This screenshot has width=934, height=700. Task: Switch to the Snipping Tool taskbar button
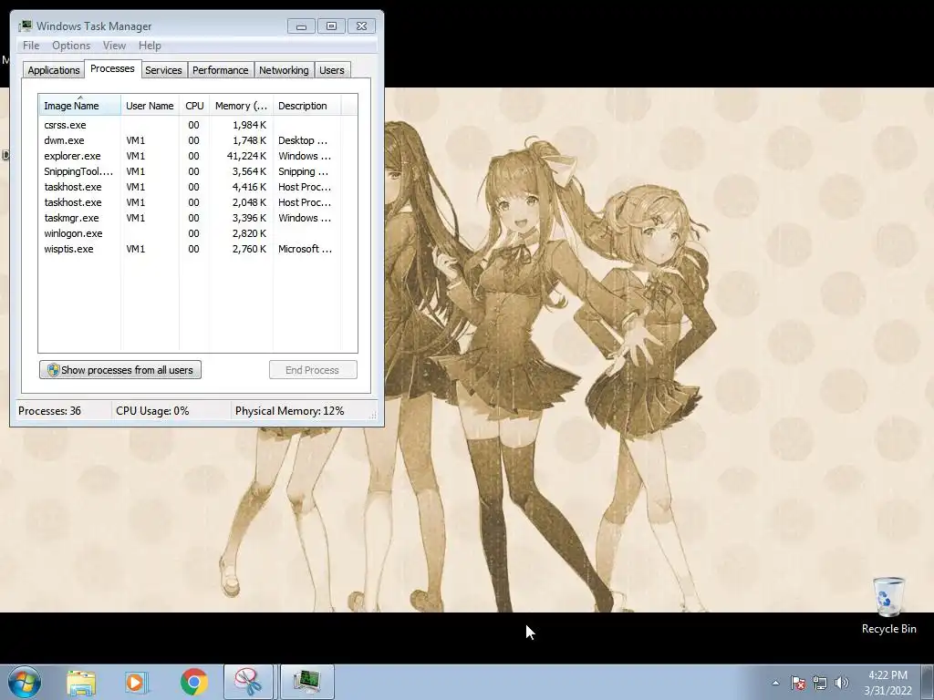point(248,682)
